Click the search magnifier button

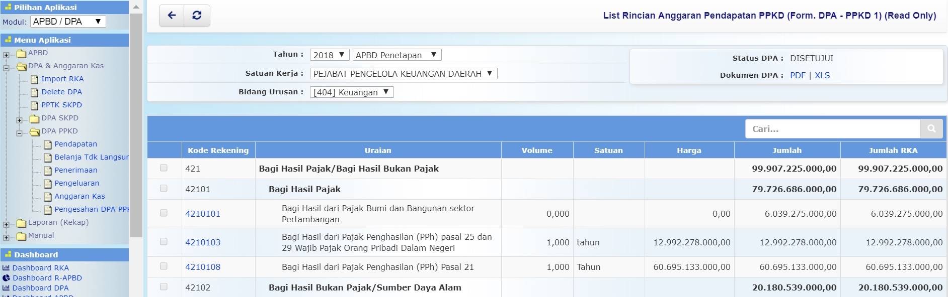931,129
